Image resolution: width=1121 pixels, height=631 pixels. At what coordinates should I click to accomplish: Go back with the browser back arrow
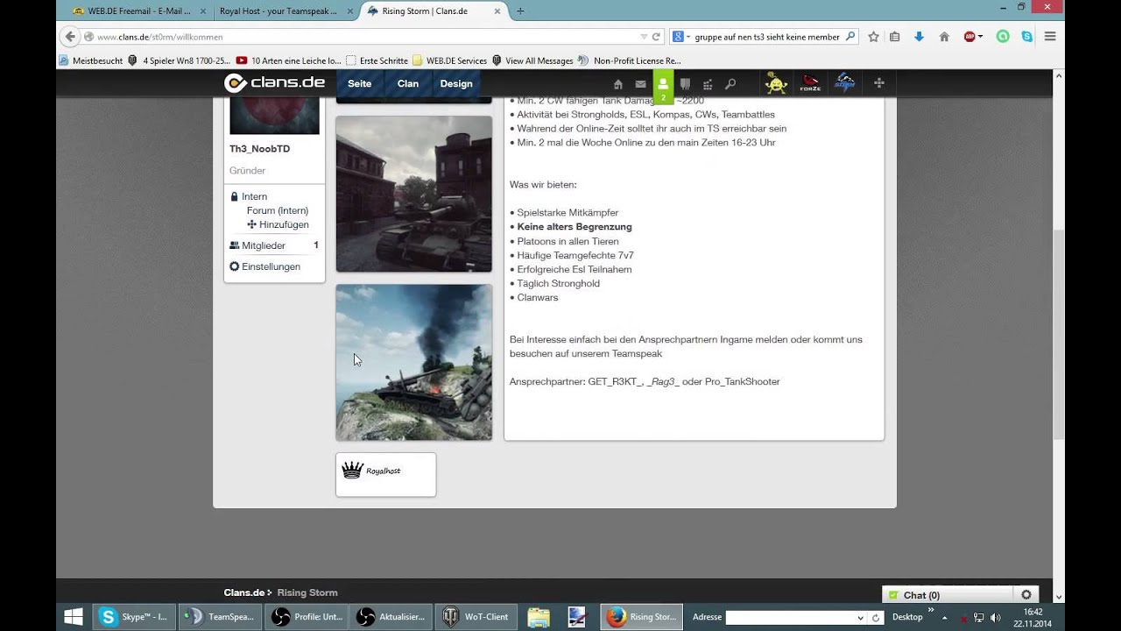(x=70, y=37)
